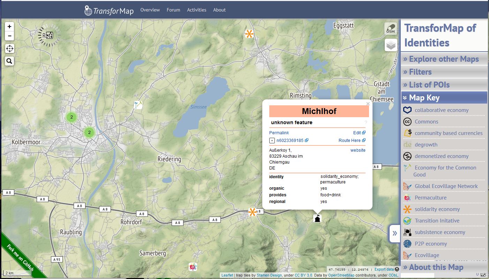
Task: Click Route Here link
Action: tap(352, 141)
